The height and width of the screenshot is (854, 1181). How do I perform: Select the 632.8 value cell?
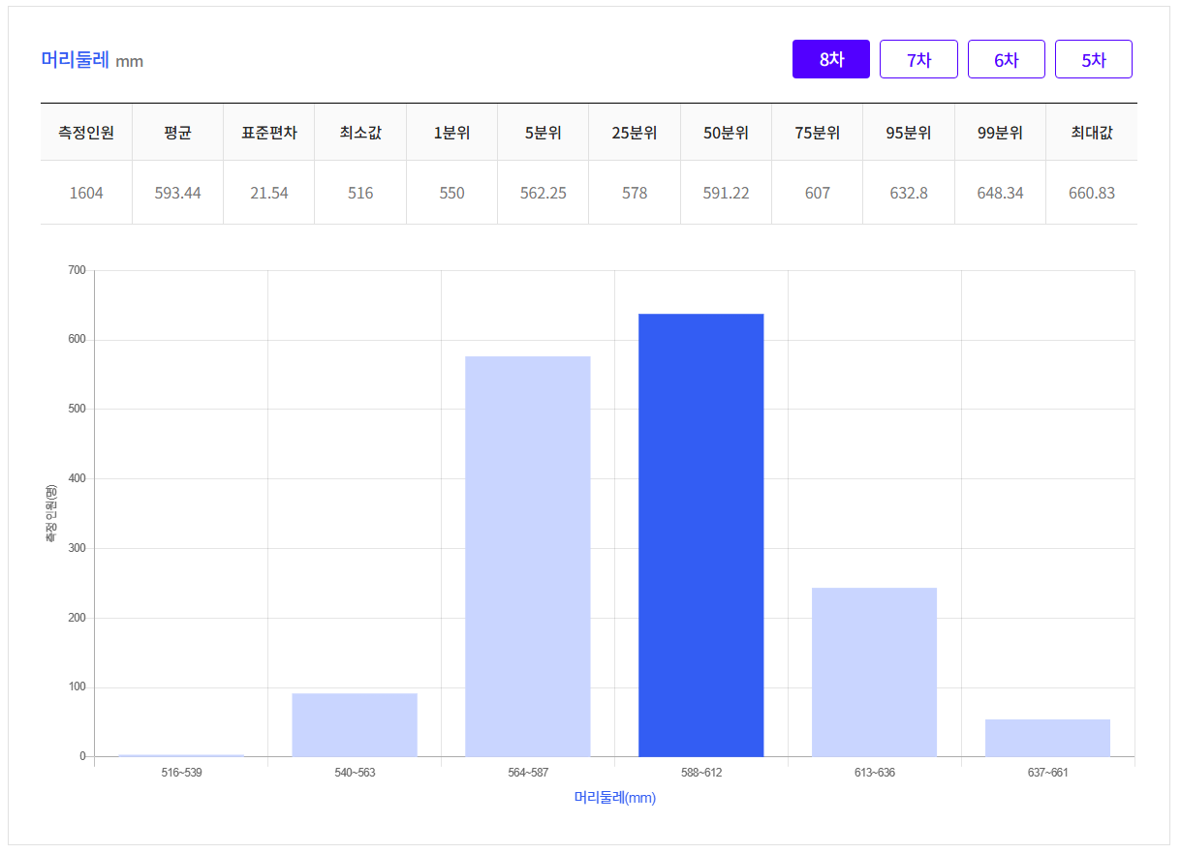(909, 193)
